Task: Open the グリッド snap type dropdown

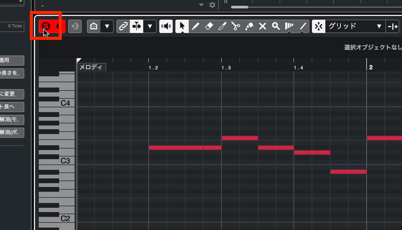Action: [x=355, y=26]
